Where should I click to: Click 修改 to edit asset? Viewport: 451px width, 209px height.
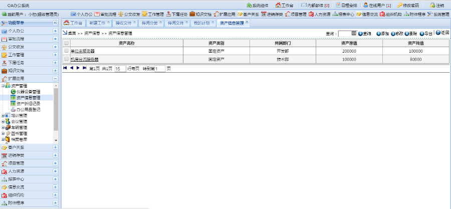[x=397, y=34]
